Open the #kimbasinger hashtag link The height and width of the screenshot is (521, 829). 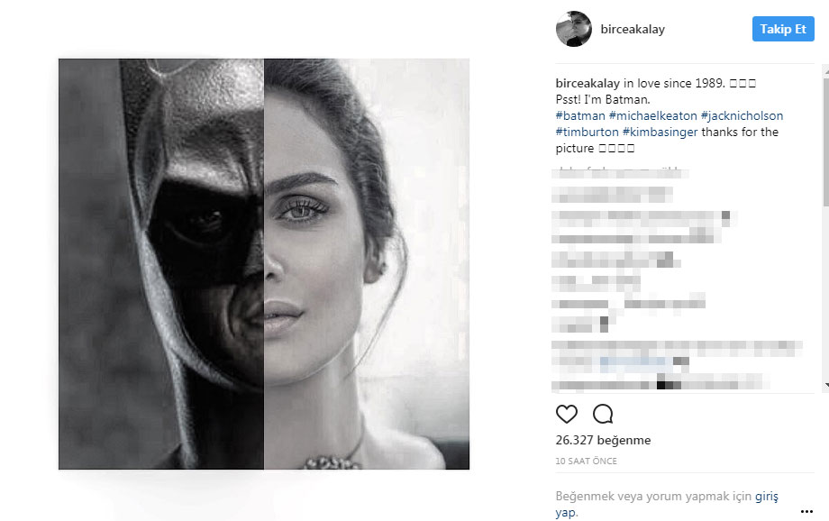[x=660, y=132]
